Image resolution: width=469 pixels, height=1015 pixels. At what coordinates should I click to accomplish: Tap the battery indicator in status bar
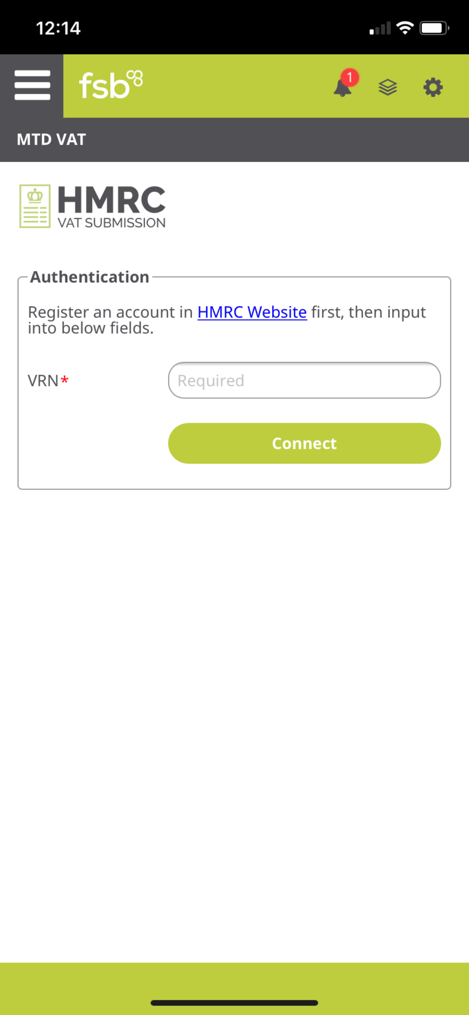(434, 28)
